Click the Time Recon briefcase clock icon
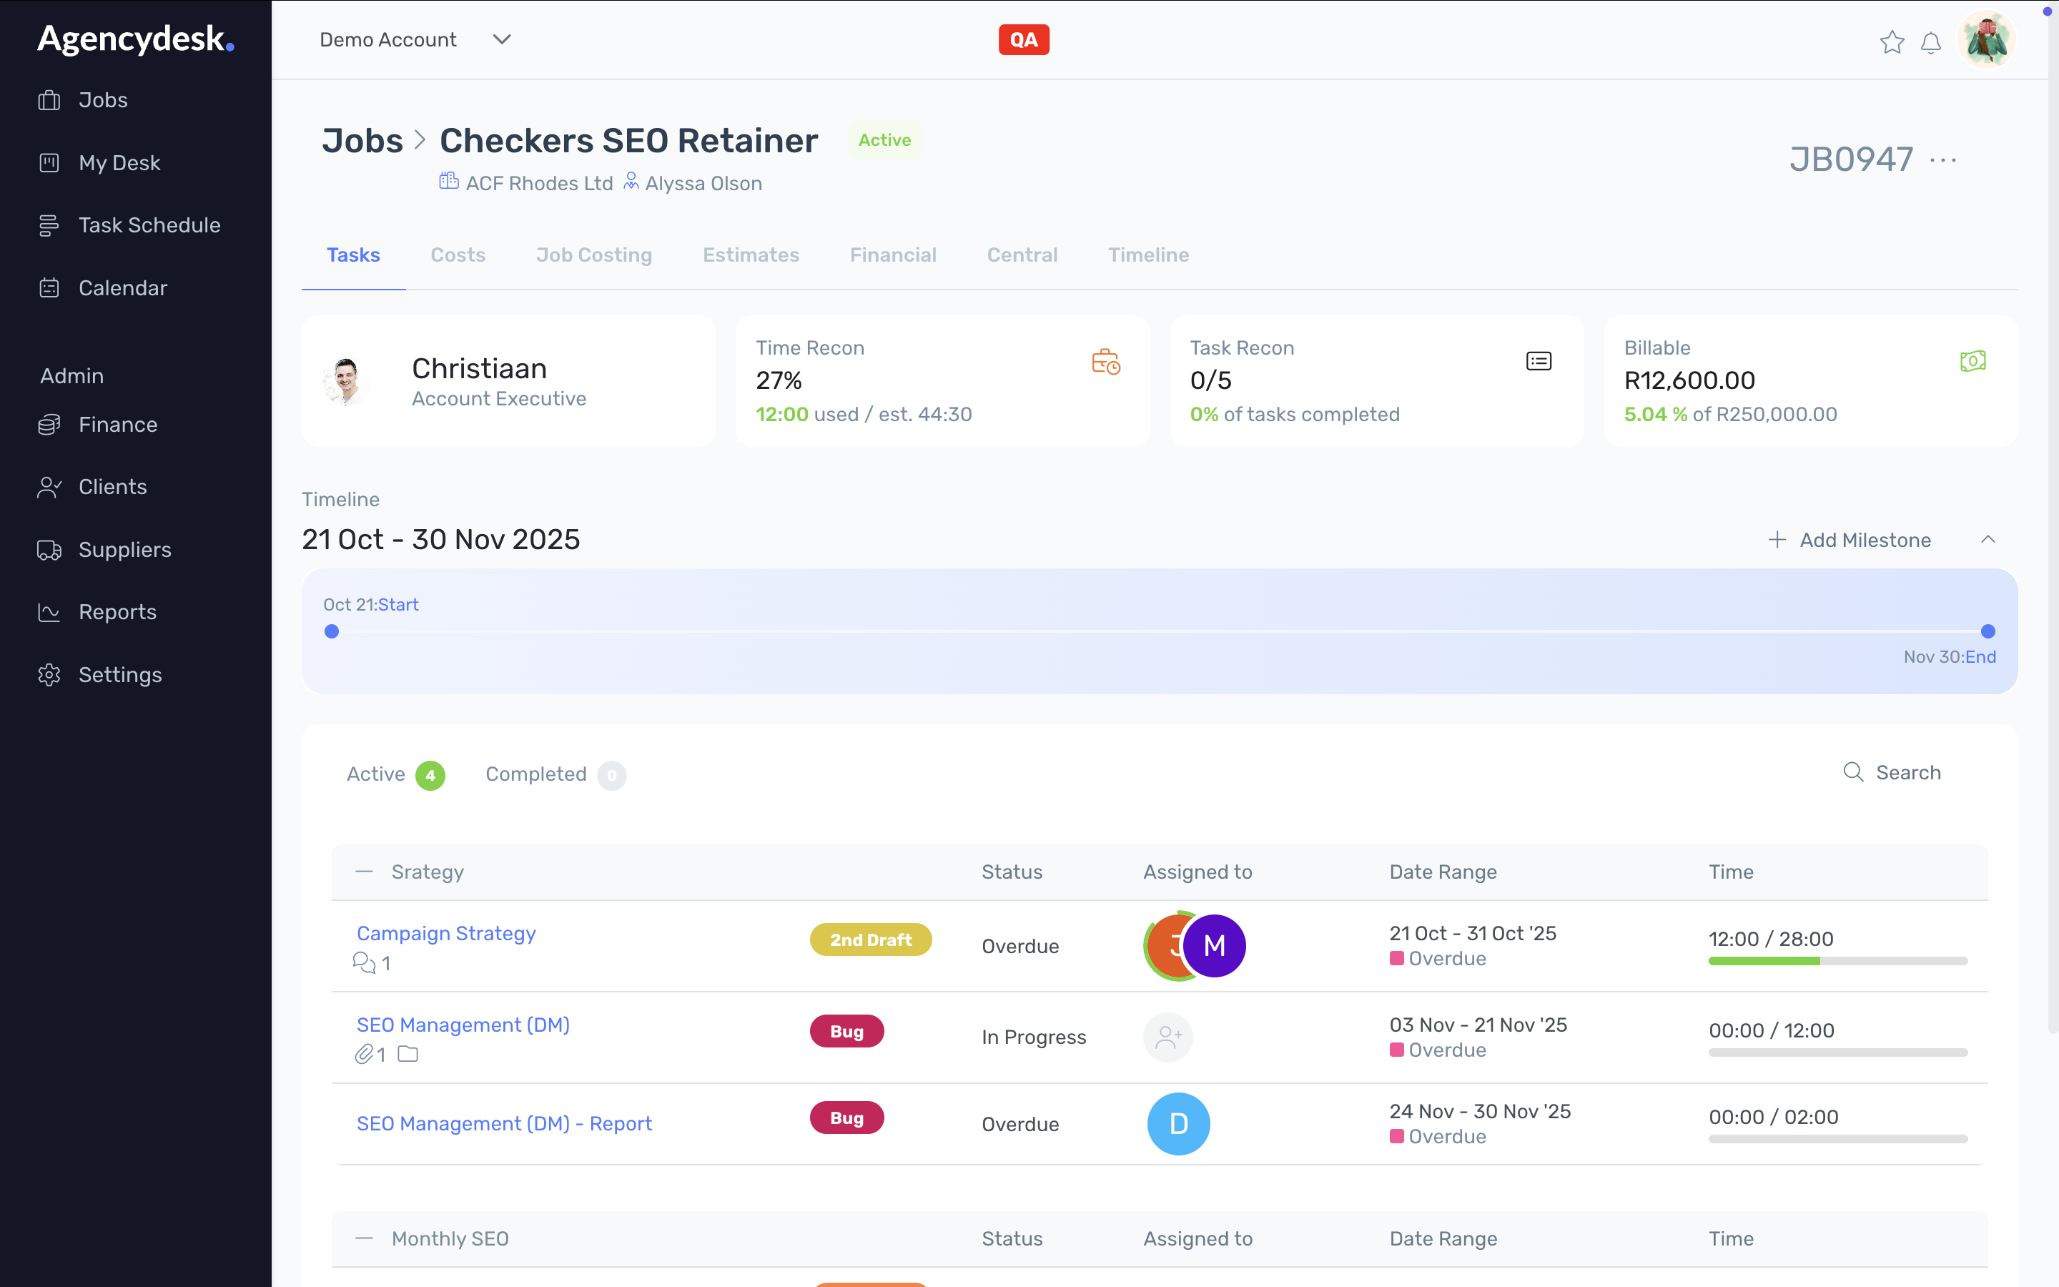The width and height of the screenshot is (2059, 1287). click(1105, 362)
